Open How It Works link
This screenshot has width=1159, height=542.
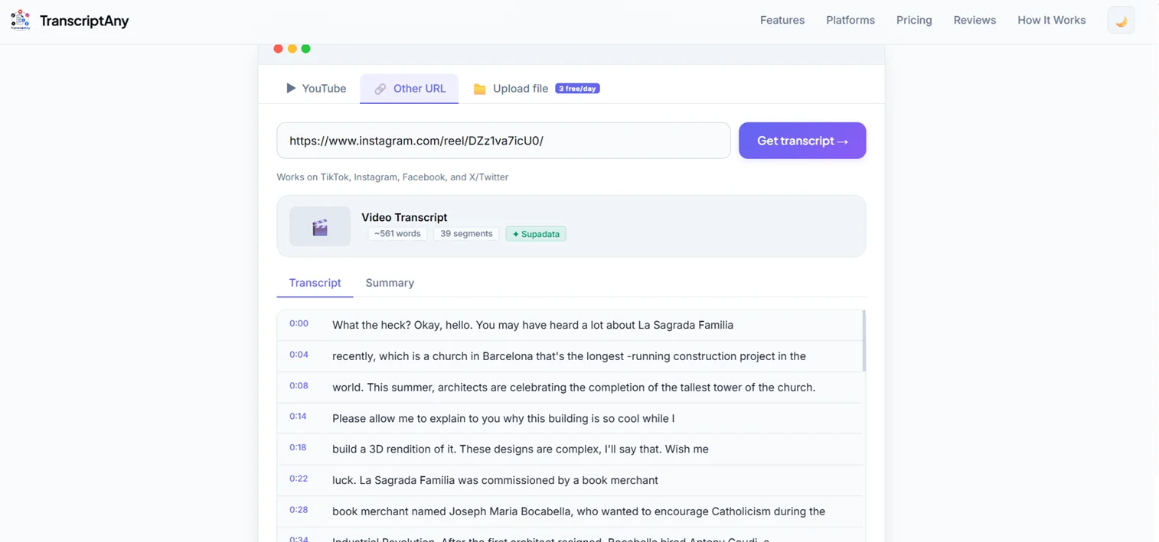click(1051, 20)
